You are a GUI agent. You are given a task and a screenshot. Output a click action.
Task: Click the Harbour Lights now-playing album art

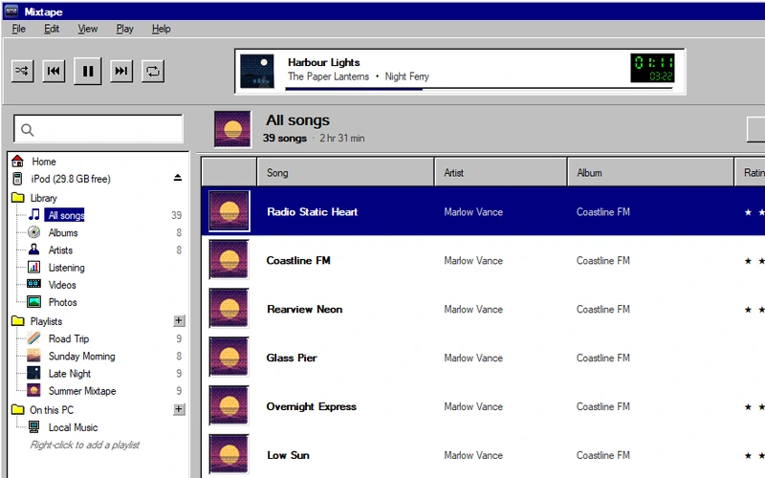pos(257,71)
